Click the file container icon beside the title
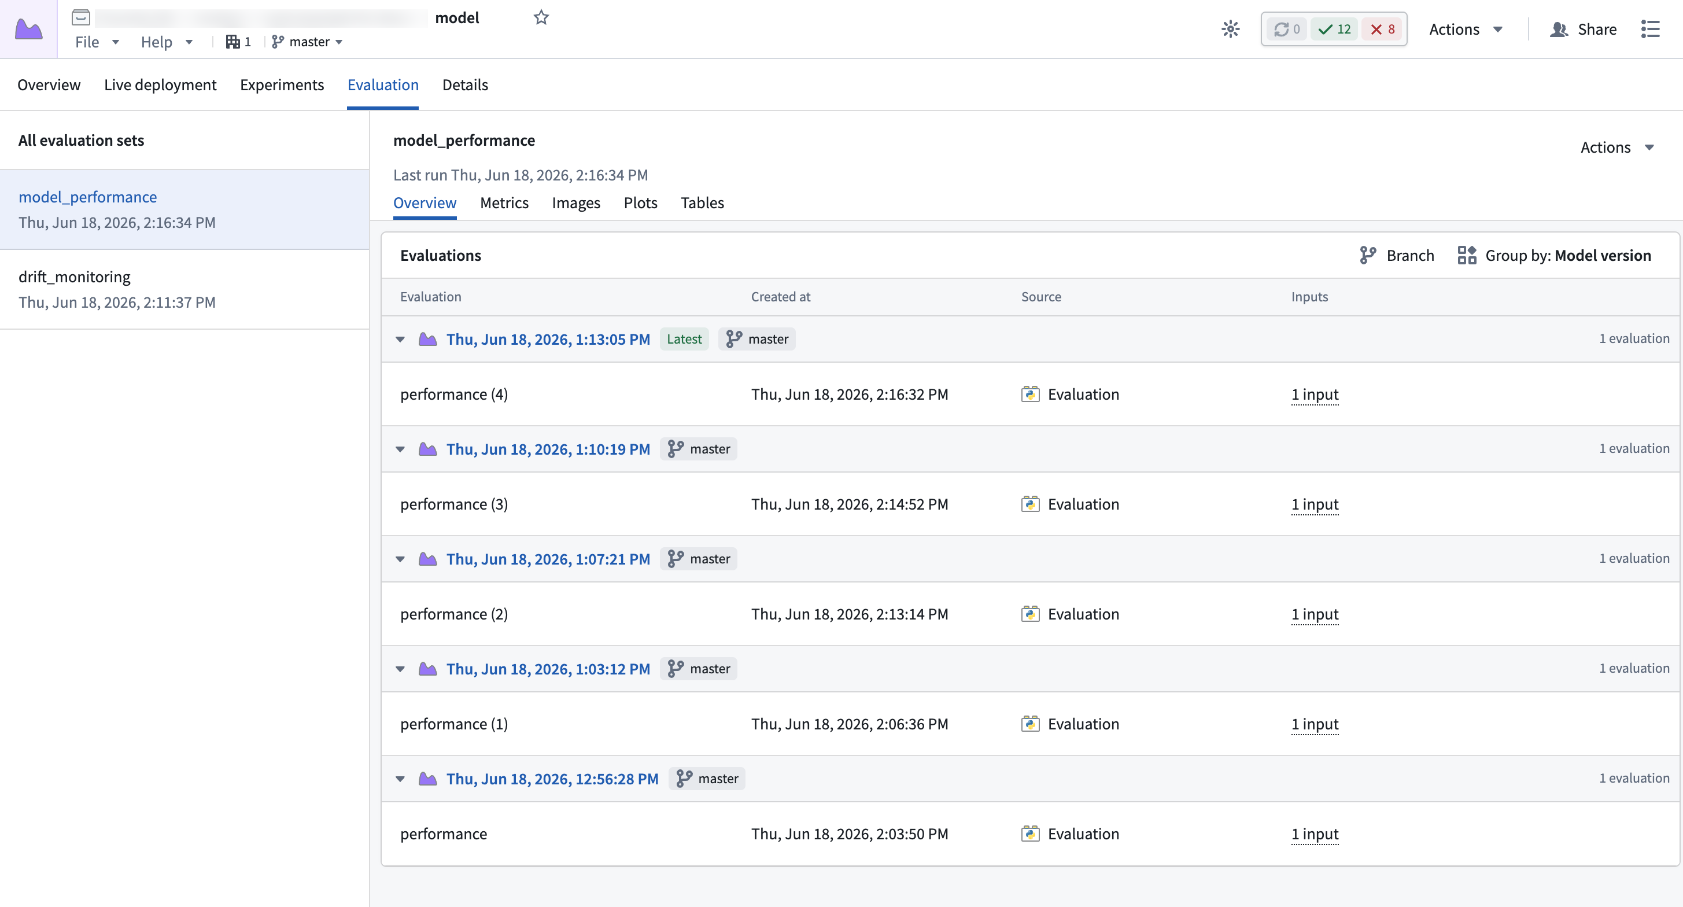 click(x=80, y=18)
